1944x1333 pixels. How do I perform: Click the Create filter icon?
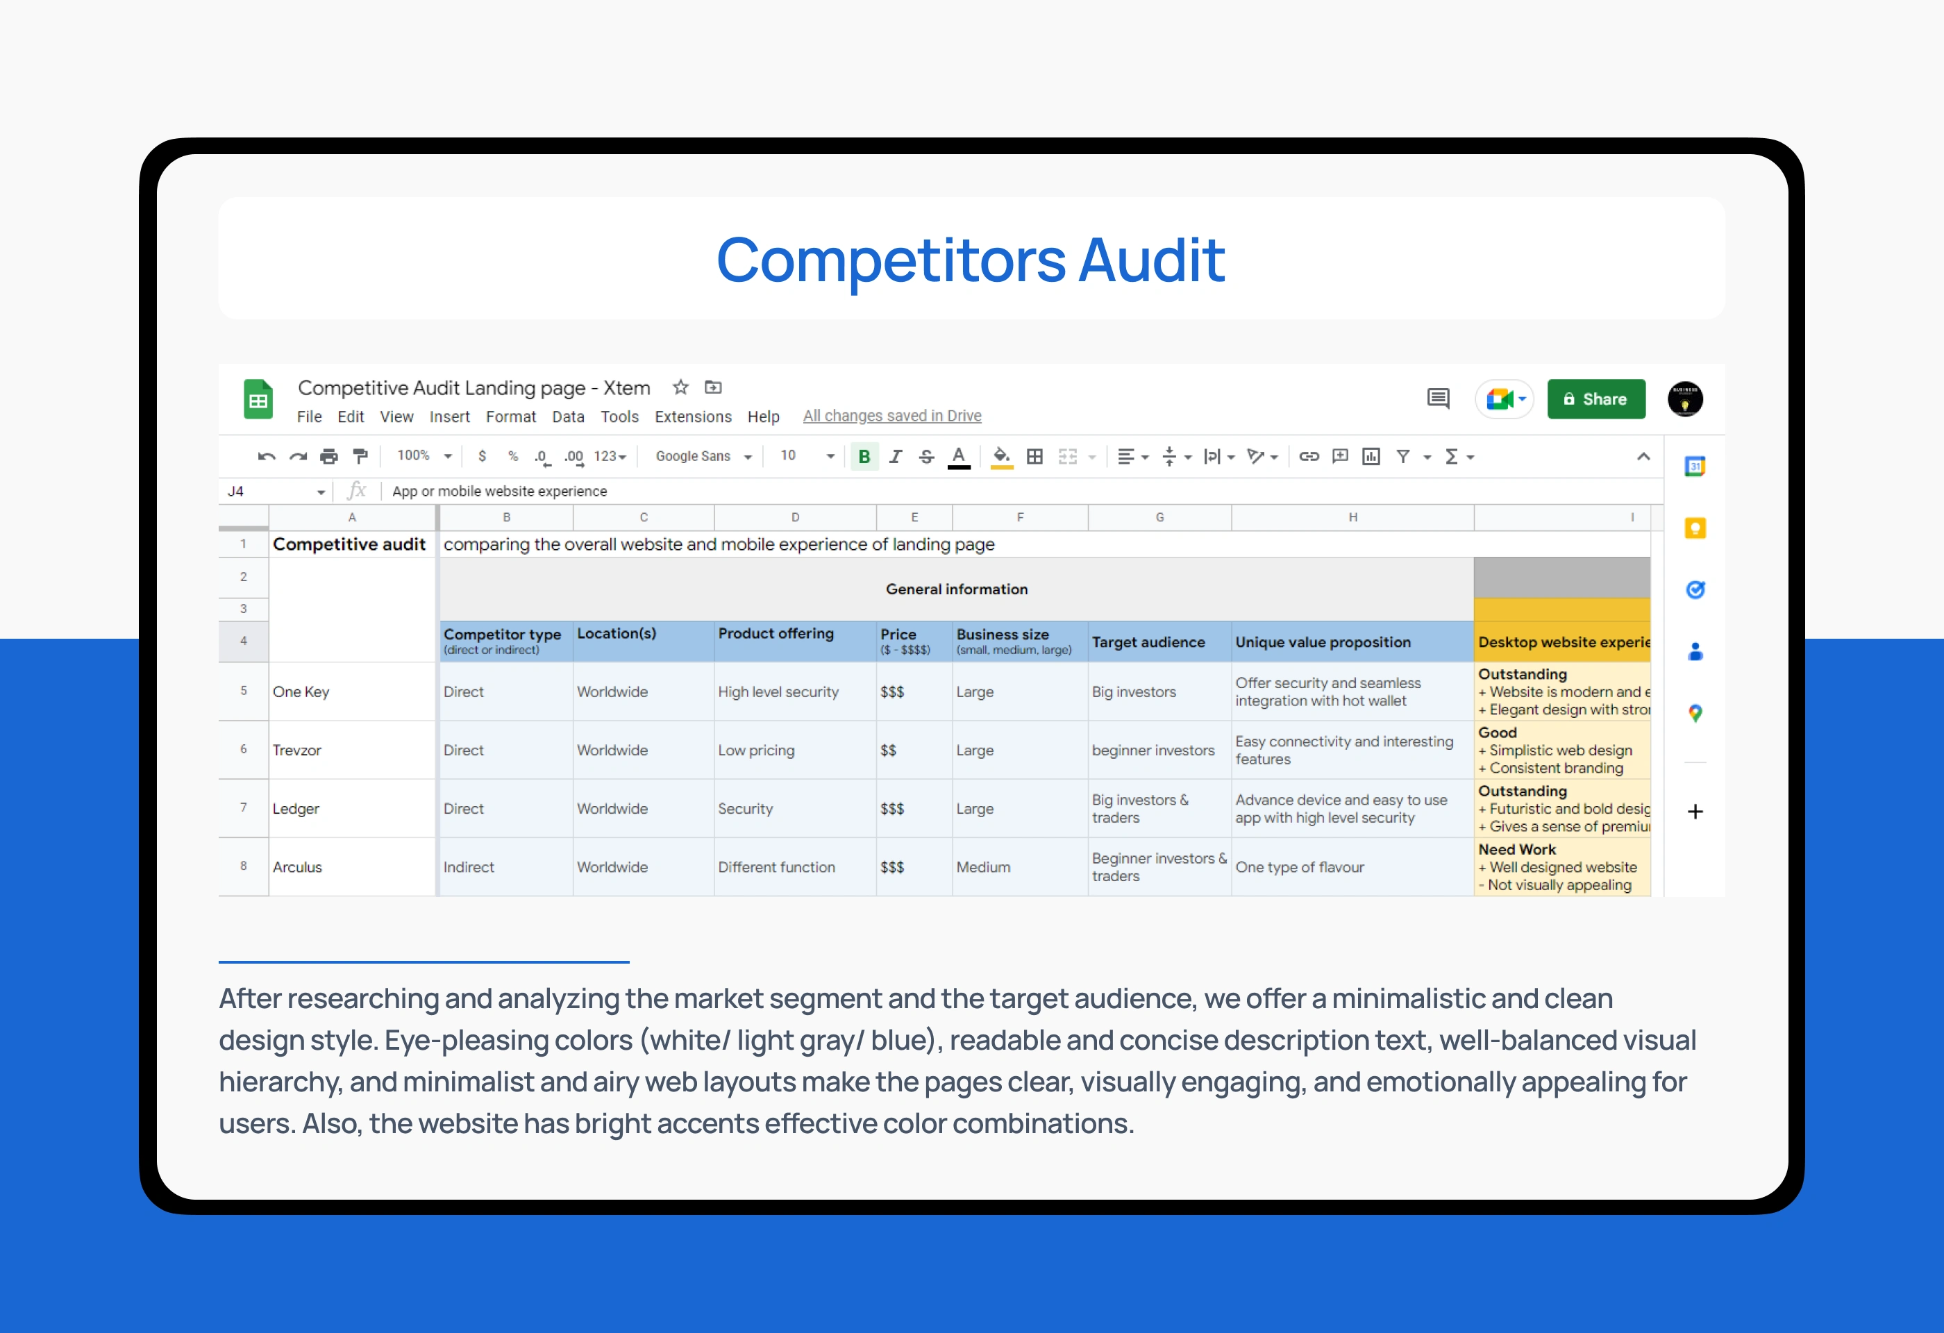(x=1404, y=457)
